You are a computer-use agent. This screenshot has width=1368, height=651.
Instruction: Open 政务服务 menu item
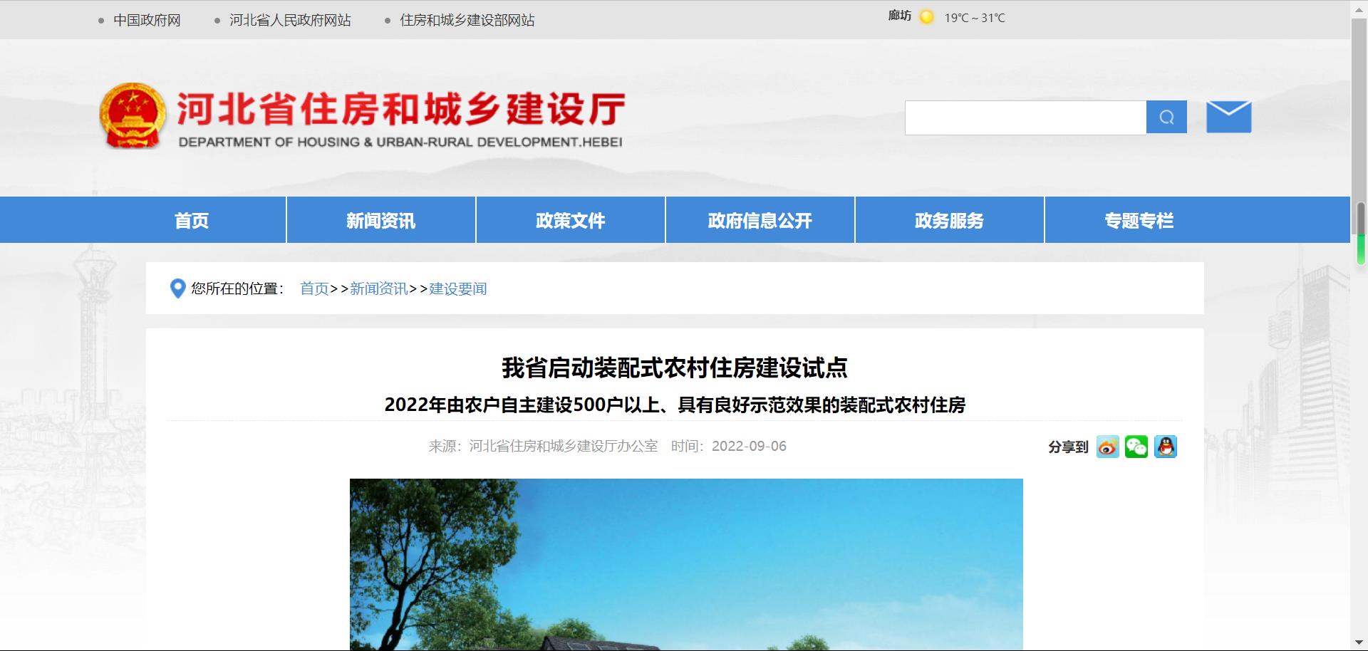(949, 220)
